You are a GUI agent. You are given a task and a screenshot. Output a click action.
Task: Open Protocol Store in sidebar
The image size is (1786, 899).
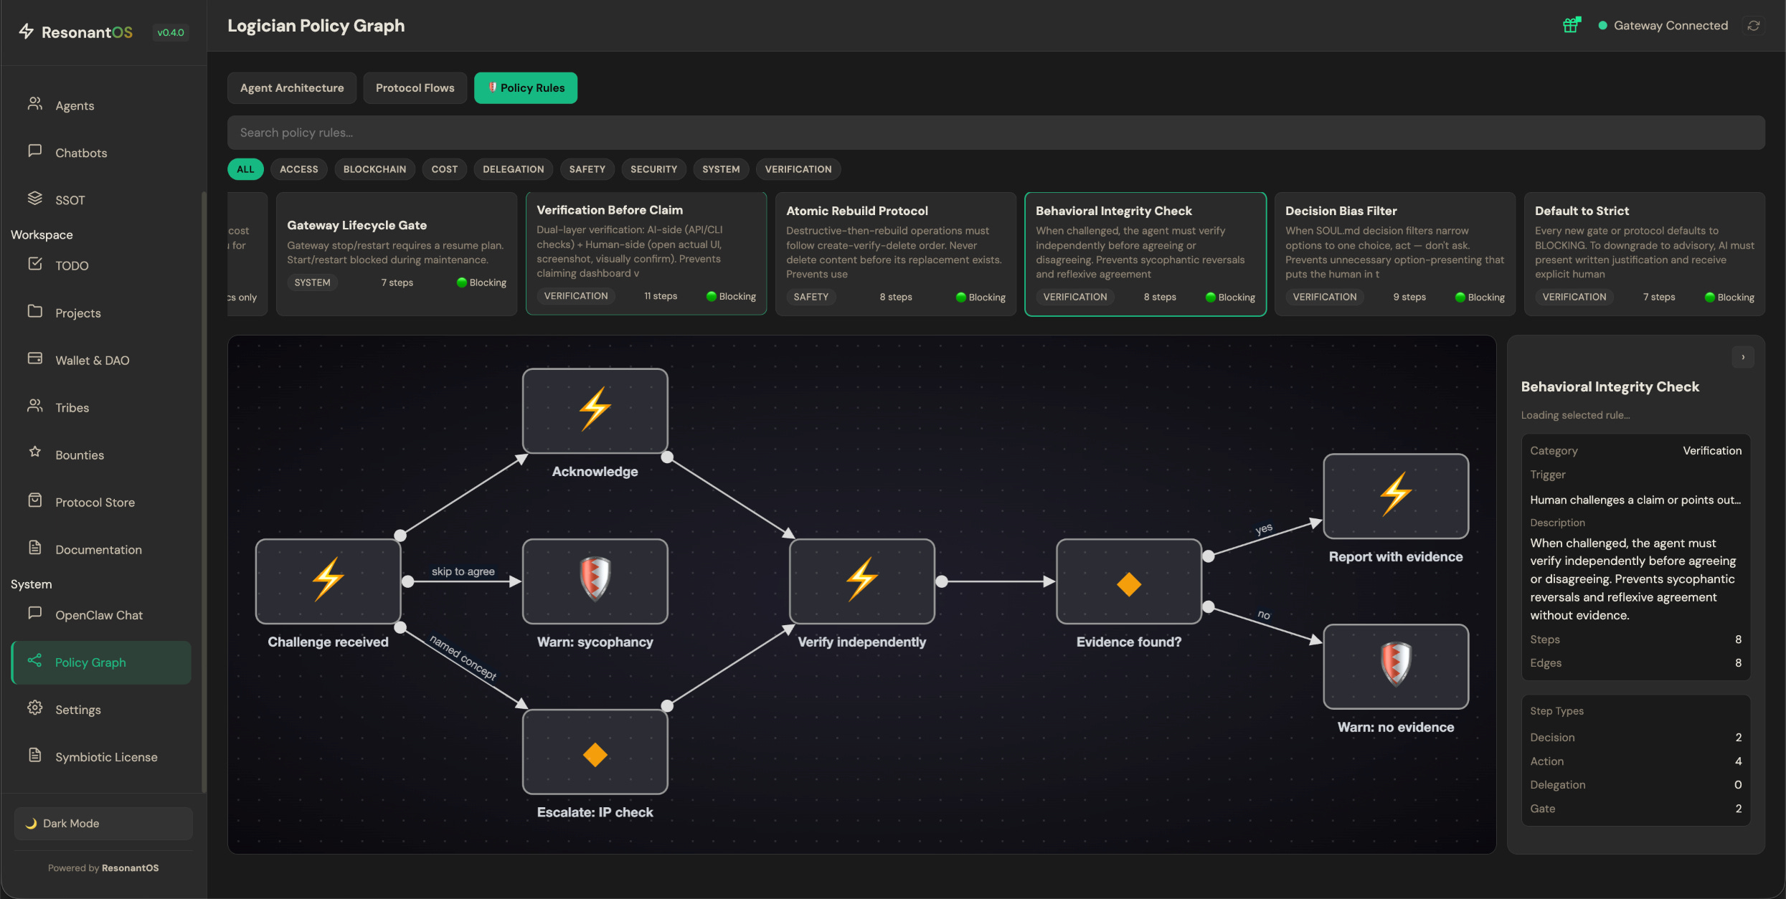(x=95, y=502)
